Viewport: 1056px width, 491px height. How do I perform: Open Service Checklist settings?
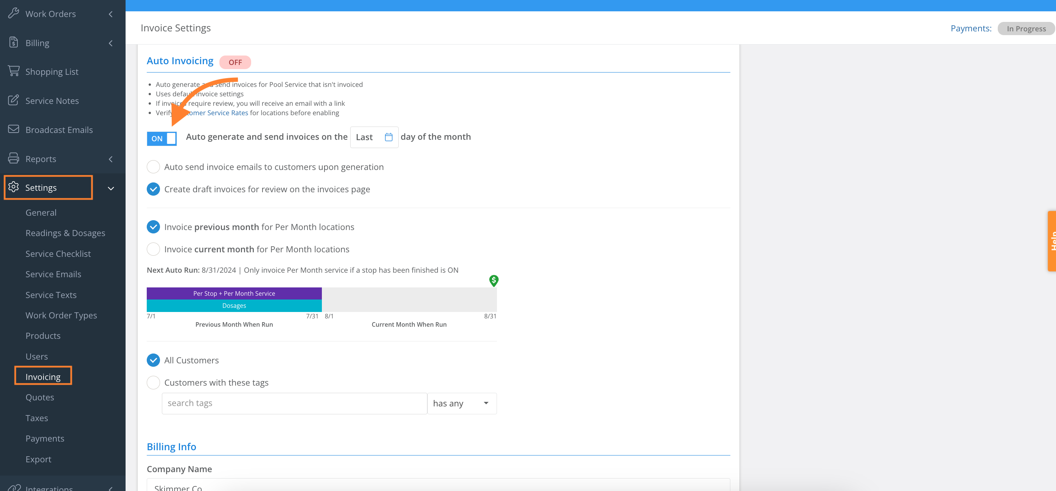pyautogui.click(x=58, y=253)
